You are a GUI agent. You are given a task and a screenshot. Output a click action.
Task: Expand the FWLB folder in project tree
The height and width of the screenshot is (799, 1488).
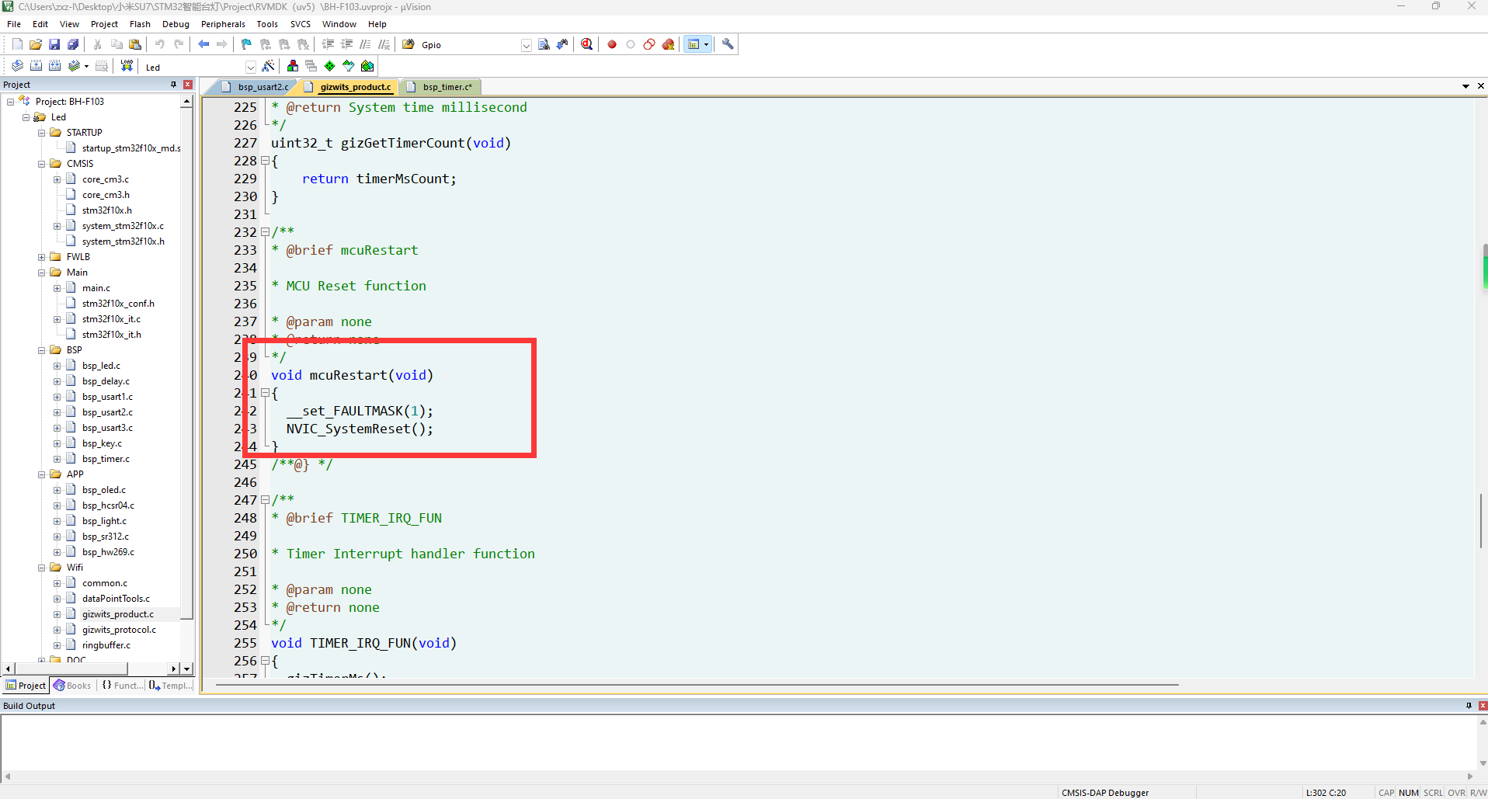[42, 257]
